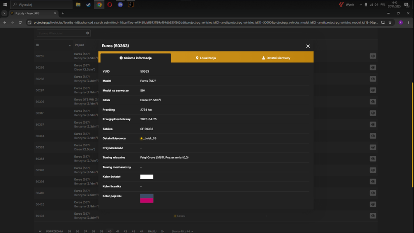414x233 pixels.
Task: Expand the Strona 40 z 44 page dropdown
Action: 182,231
